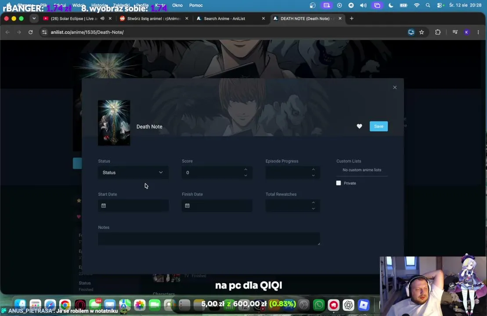
Task: Open the tab search dropdown arrow
Action: click(x=34, y=18)
